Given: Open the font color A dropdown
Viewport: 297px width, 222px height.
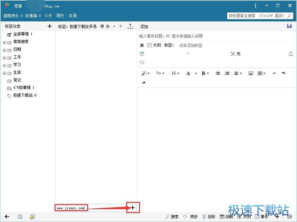Looking at the screenshot, I should click(190, 73).
